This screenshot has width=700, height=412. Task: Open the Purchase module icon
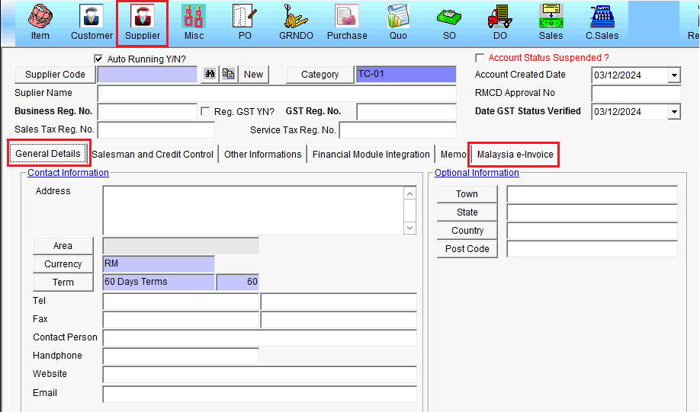point(347,21)
